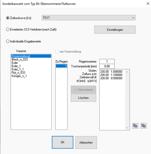Cancel with the Abbrechen button
151x154 pixels.
[86, 142]
